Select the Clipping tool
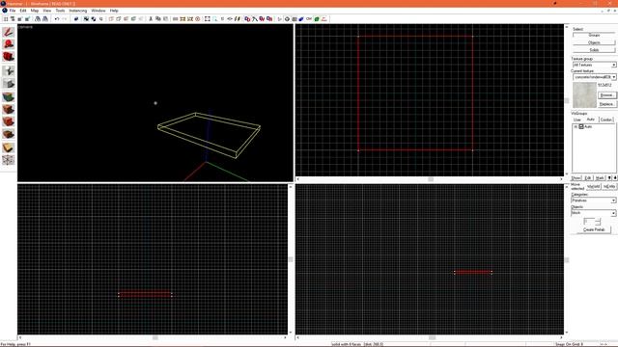Viewport: 618px width, 347px height. click(x=9, y=147)
